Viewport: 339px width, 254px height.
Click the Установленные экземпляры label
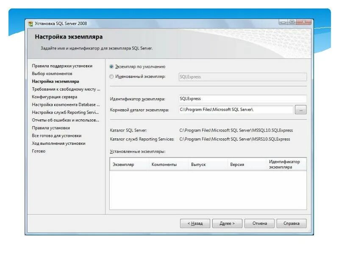pyautogui.click(x=137, y=152)
